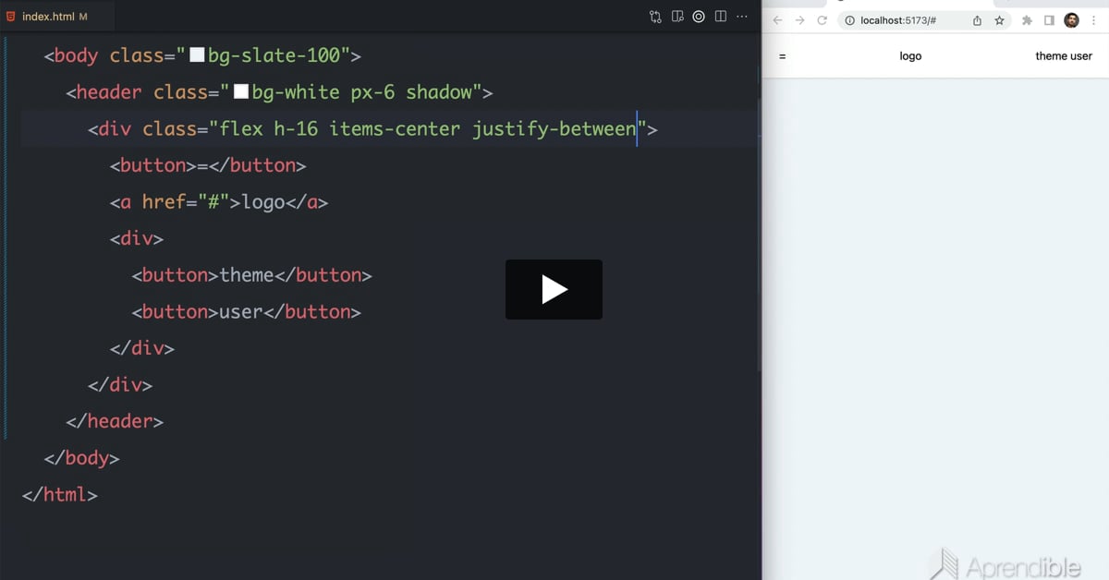
Task: Open the Chrome extensions puzzle icon
Action: point(1027,20)
